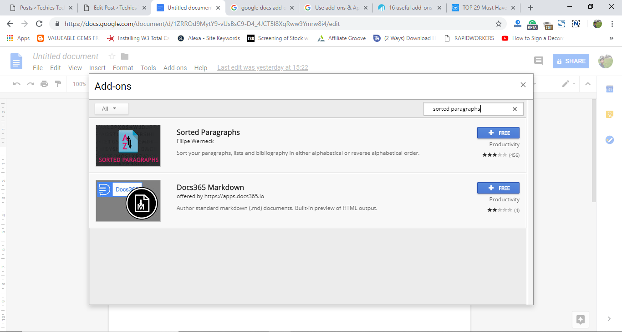The height and width of the screenshot is (332, 622).
Task: Open the All category filter dropdown
Action: tap(112, 109)
